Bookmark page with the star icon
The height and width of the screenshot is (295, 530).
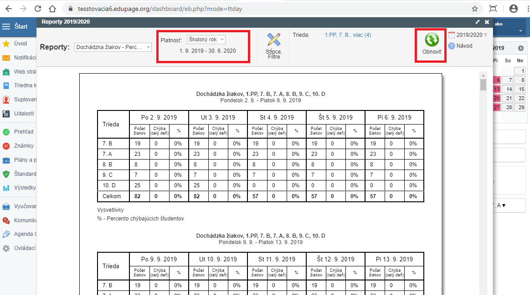474,9
